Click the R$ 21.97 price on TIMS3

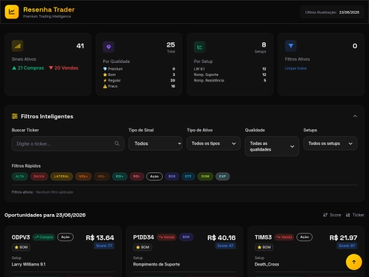(343, 237)
